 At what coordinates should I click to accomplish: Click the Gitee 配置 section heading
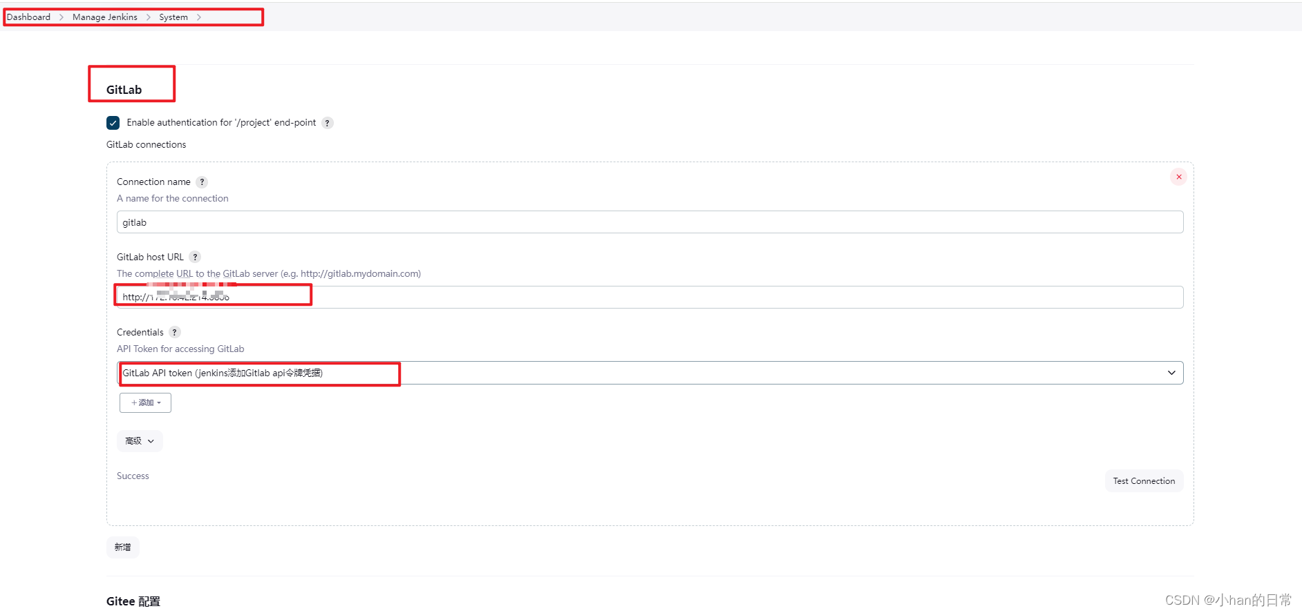(x=133, y=601)
